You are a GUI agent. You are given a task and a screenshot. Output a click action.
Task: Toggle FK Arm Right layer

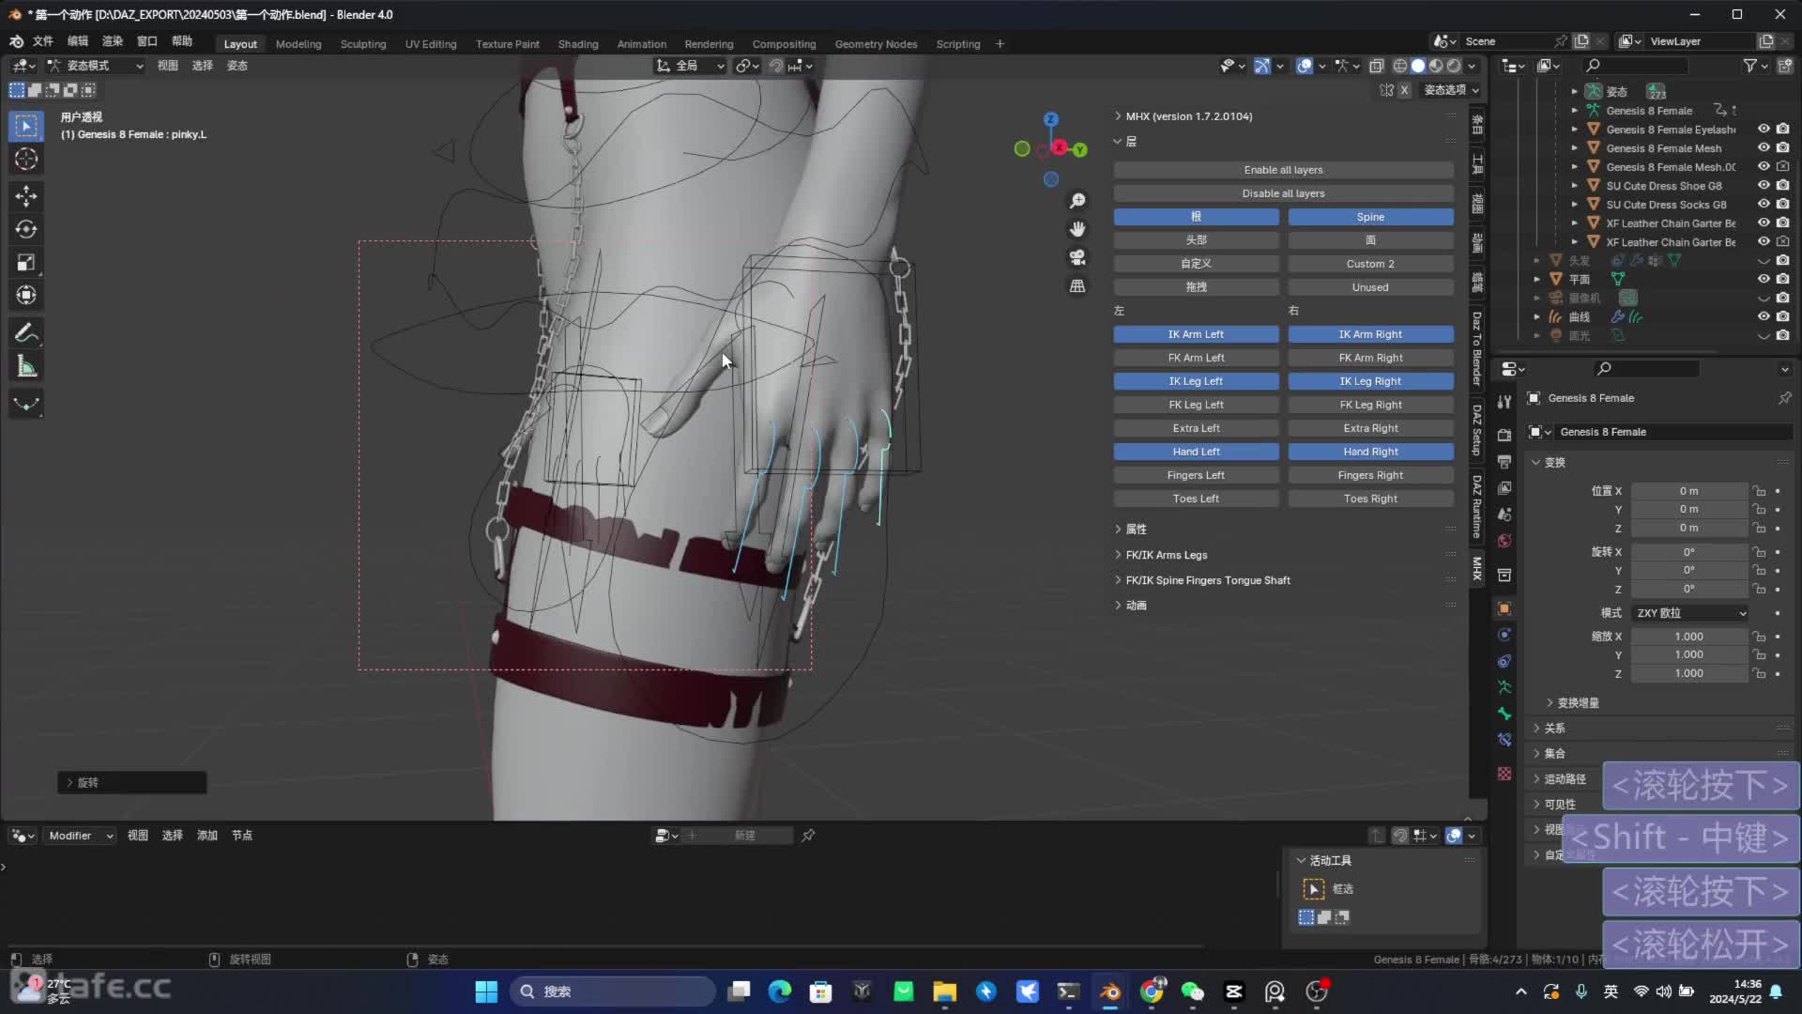point(1370,358)
